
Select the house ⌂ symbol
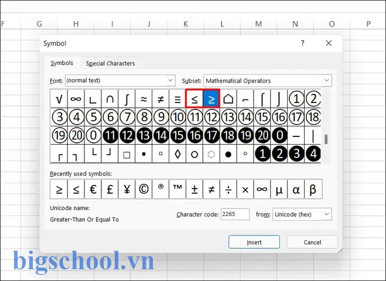[228, 99]
